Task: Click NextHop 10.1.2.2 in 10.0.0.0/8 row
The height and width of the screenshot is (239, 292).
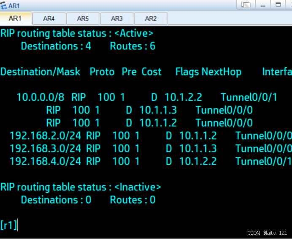Action: point(183,97)
